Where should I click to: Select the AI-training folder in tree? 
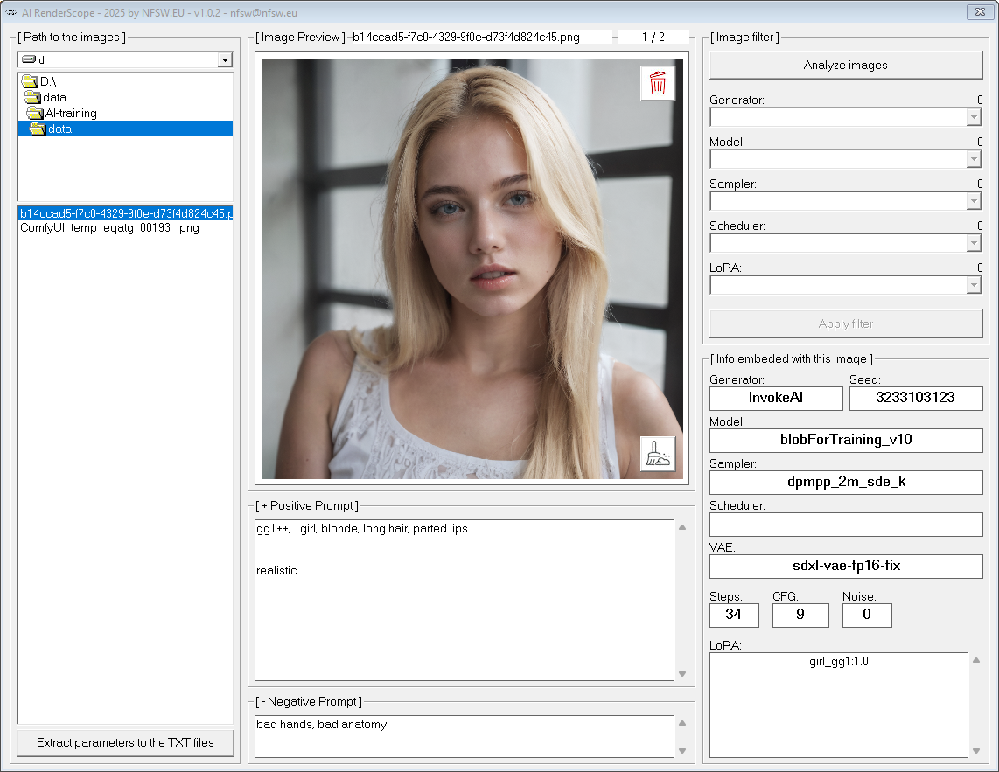point(70,113)
